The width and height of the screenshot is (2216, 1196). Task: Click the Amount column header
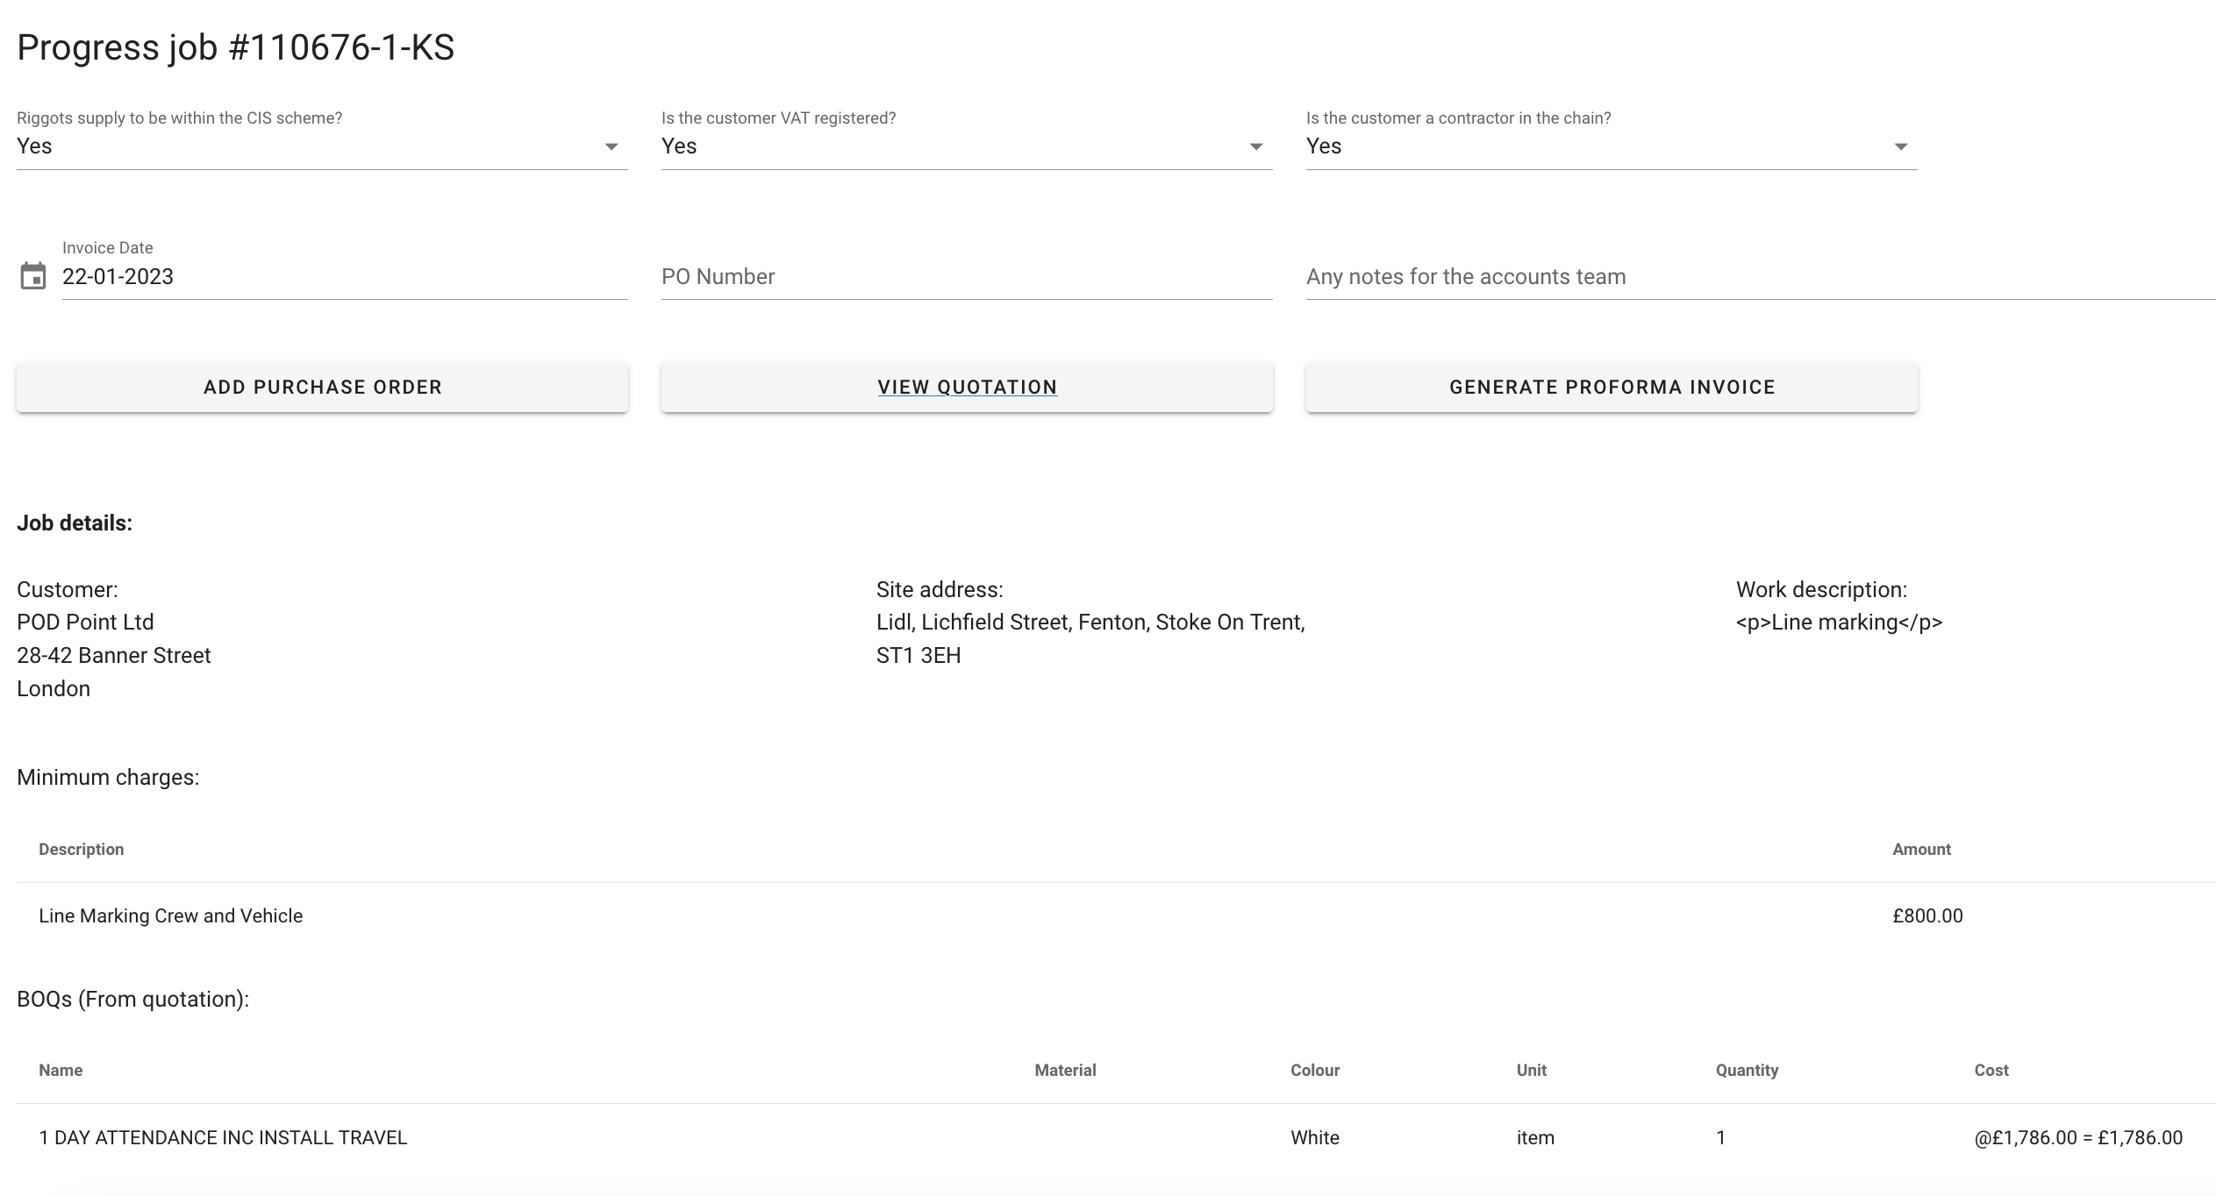pos(1921,850)
